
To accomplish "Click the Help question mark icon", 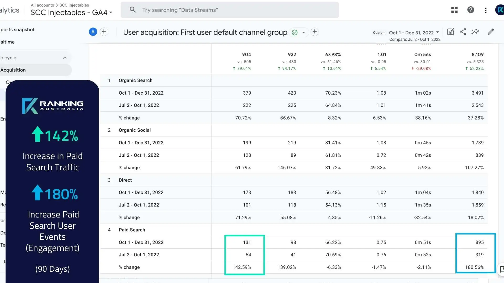I will point(471,10).
